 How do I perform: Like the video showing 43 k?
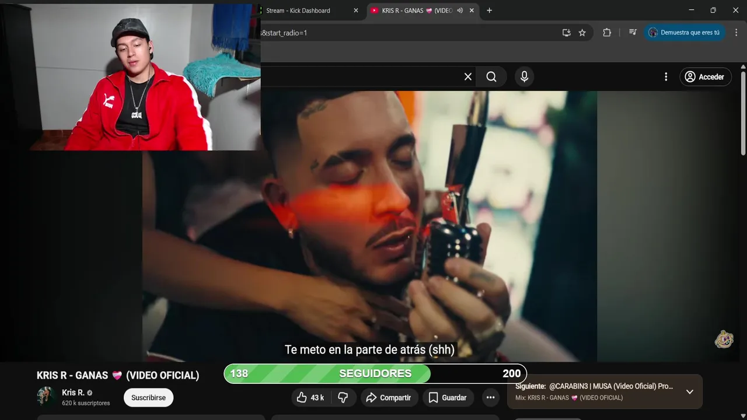[x=310, y=397]
